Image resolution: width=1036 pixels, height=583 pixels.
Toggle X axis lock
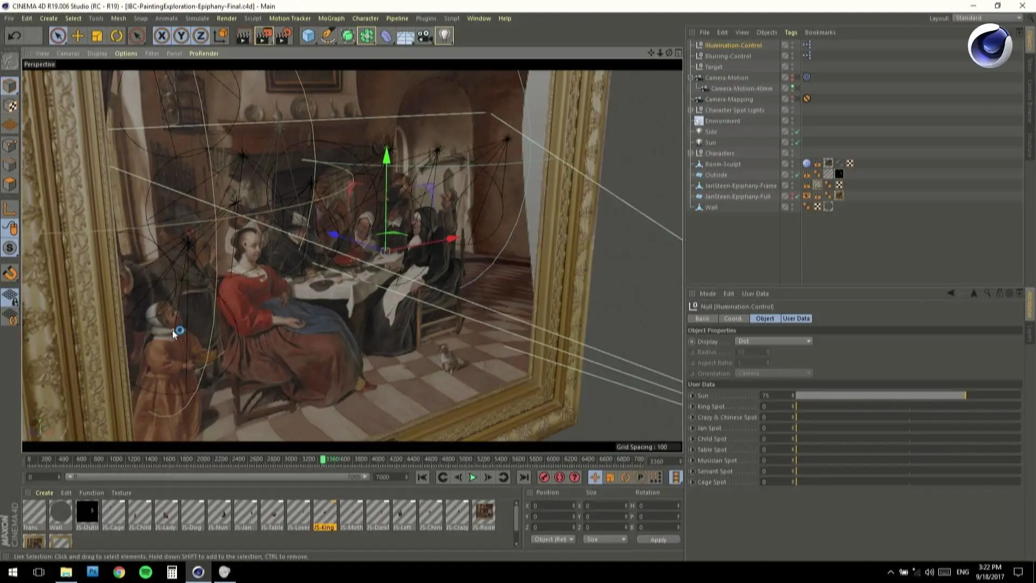click(161, 36)
